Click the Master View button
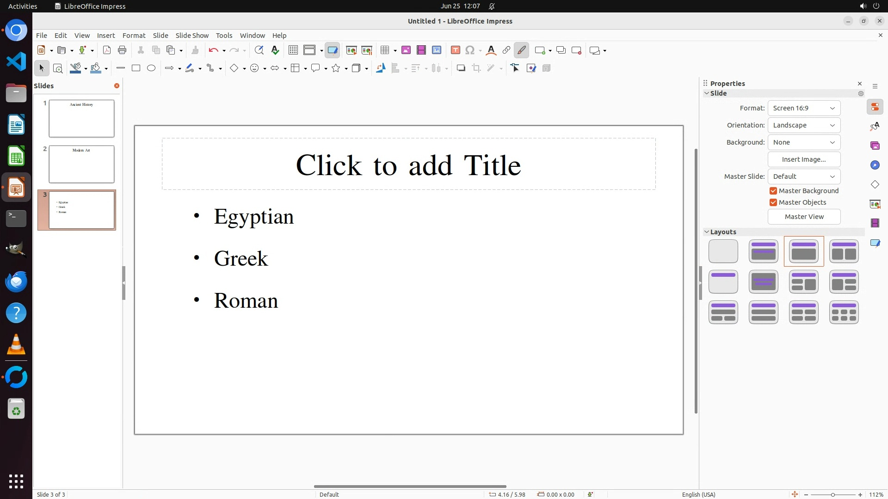Viewport: 888px width, 499px height. [804, 217]
